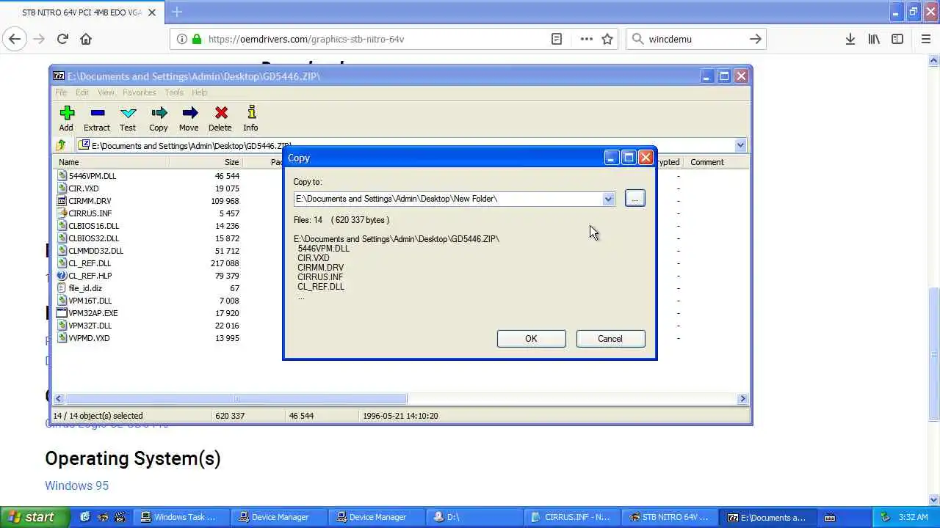This screenshot has height=528, width=940.
Task: Open the 7-Zip Edit menu
Action: pos(82,92)
